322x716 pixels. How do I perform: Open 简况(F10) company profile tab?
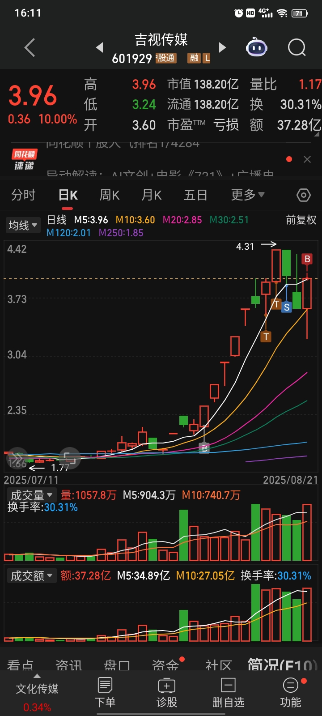click(x=283, y=665)
